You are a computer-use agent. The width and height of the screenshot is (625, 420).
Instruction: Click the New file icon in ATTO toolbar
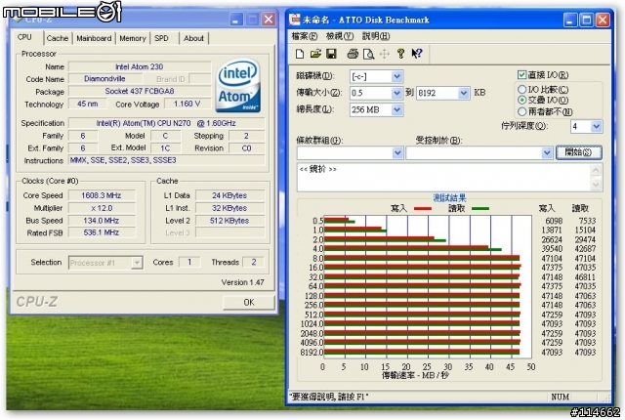tap(300, 54)
